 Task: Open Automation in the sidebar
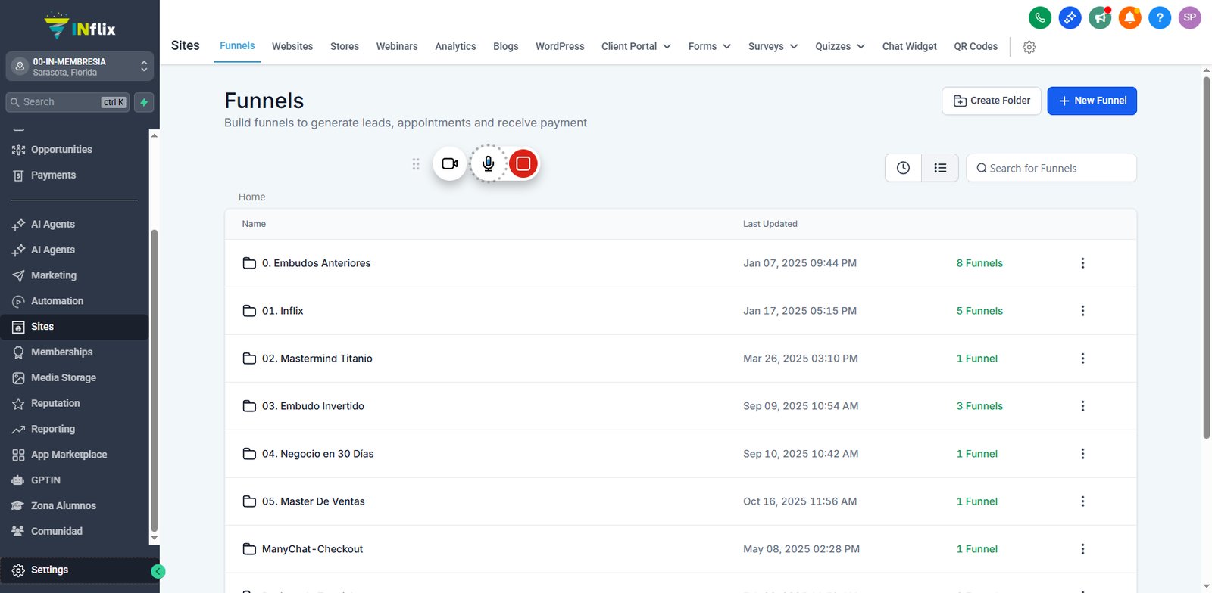click(x=74, y=301)
